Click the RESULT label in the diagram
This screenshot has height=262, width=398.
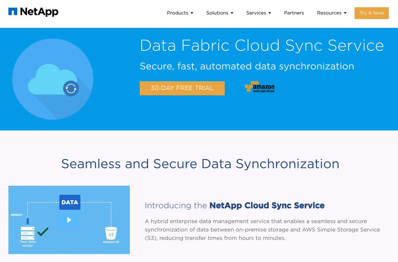[x=16, y=215]
